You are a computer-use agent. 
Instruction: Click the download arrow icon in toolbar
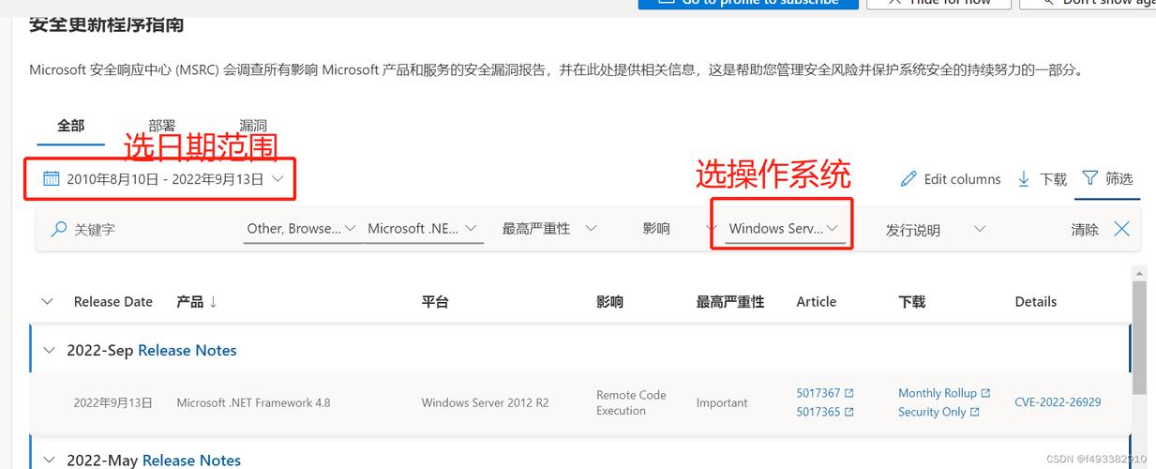1024,179
